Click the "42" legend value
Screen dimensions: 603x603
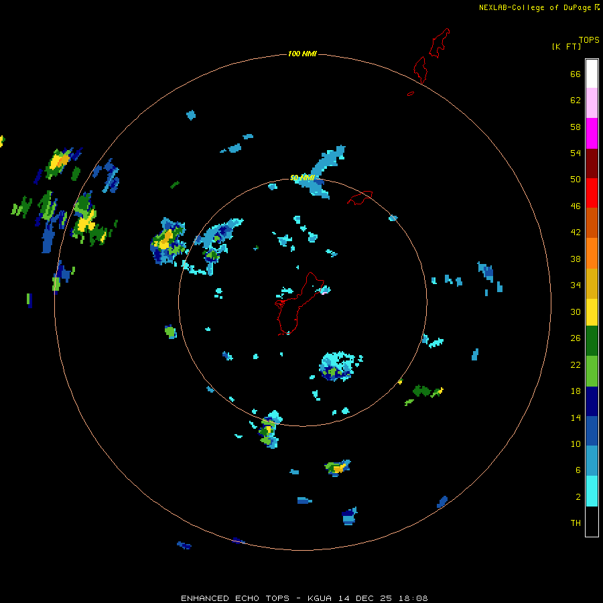(x=576, y=232)
